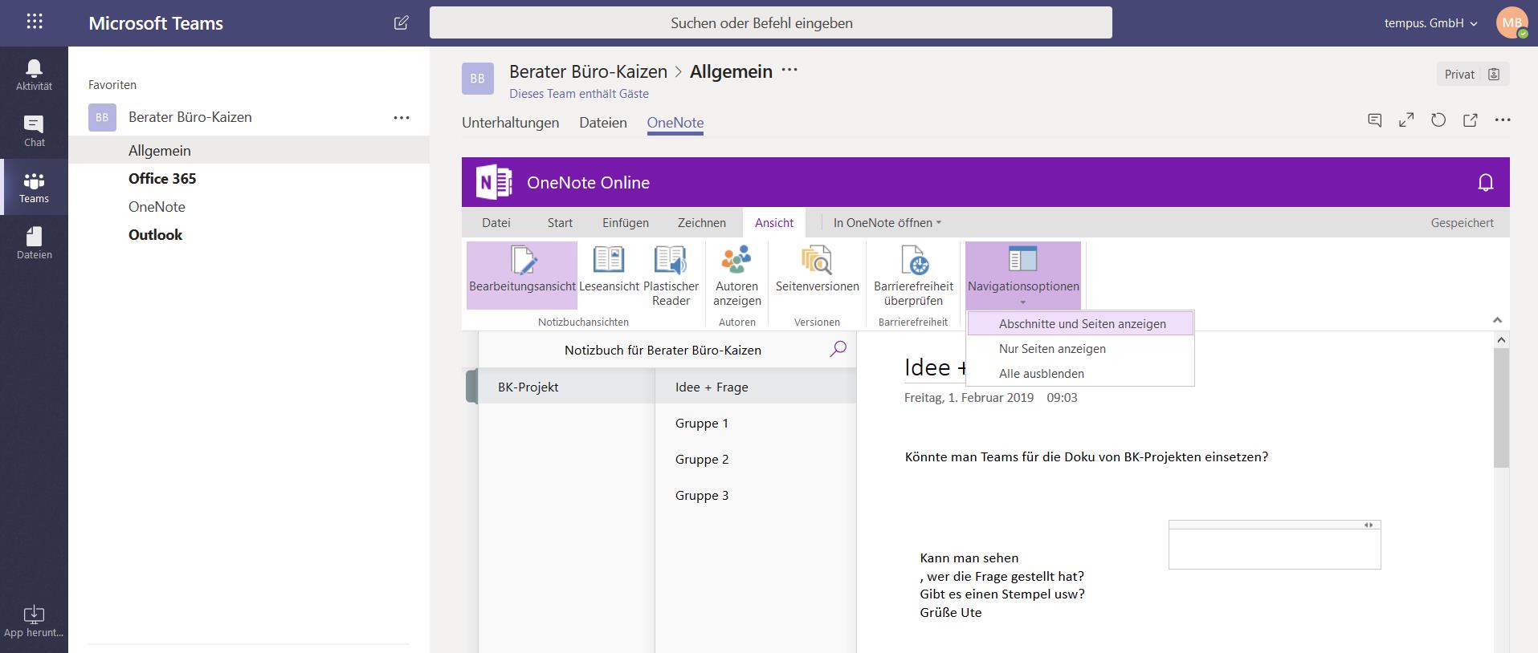This screenshot has height=653, width=1538.
Task: Select Abschnitte und Seiten anzeigen
Action: tap(1081, 324)
